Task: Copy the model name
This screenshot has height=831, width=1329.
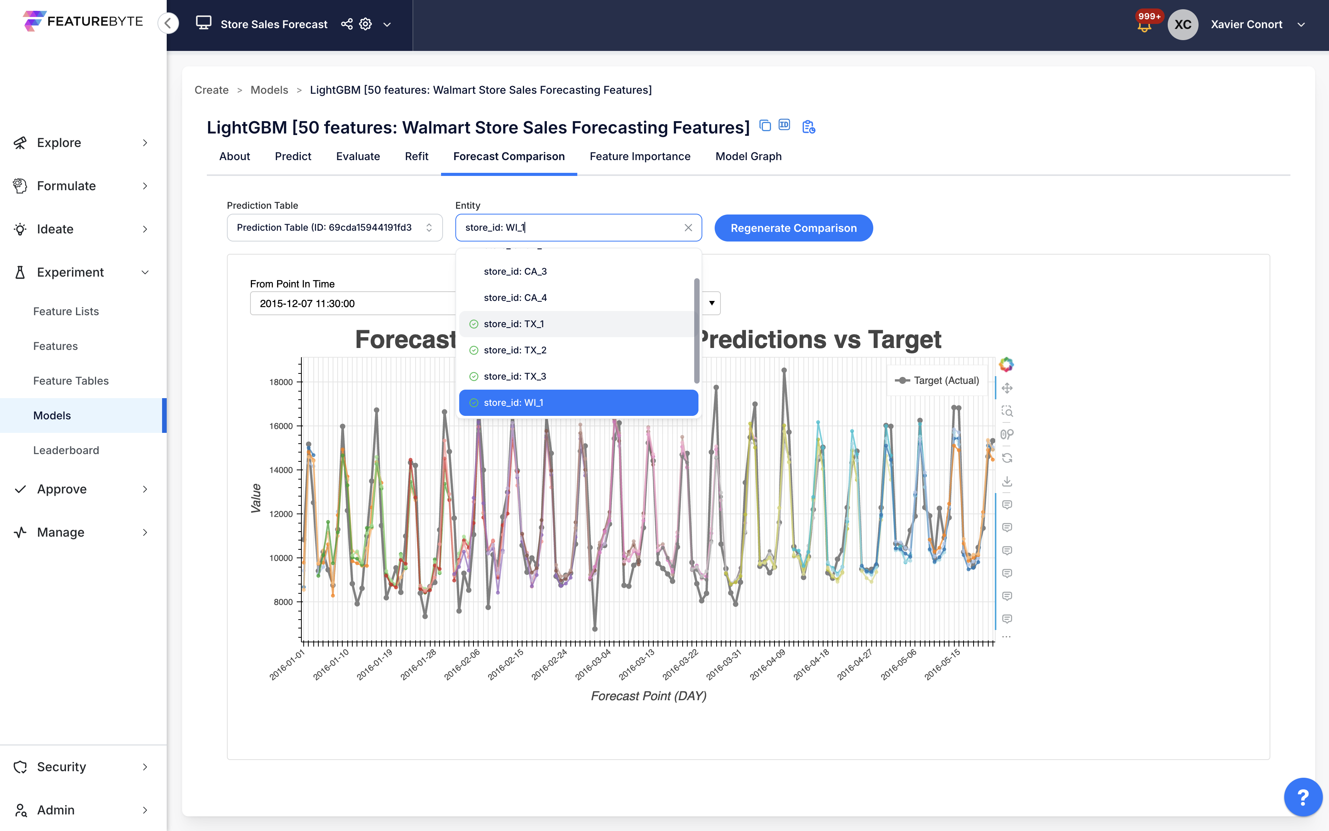Action: [764, 126]
